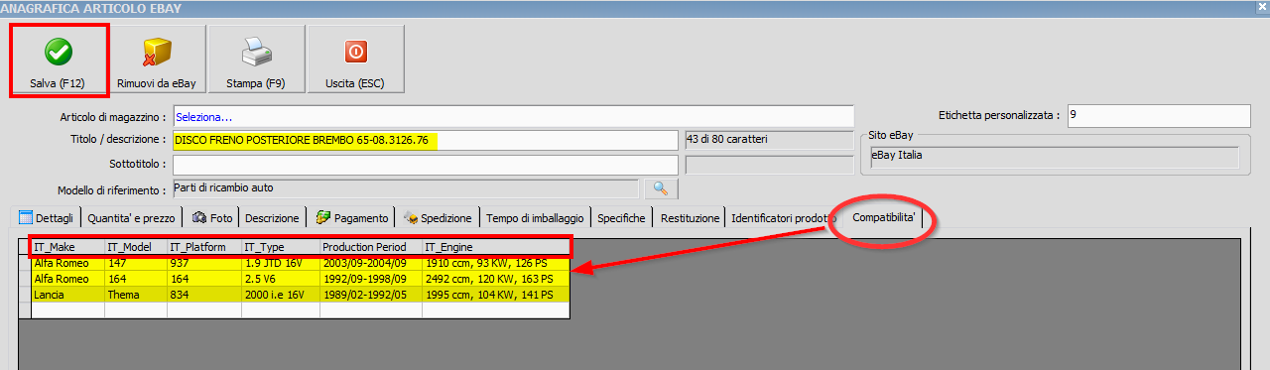Open the Pagamento tab
The height and width of the screenshot is (370, 1270).
[353, 217]
